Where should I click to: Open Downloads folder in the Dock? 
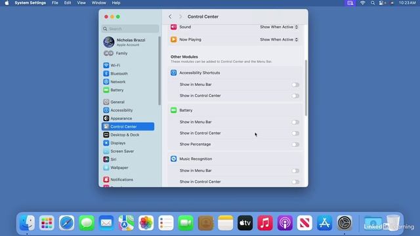point(373,223)
